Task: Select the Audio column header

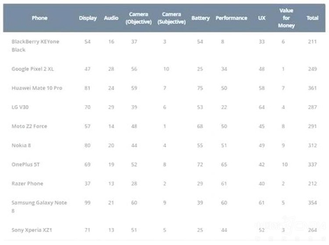Action: pos(111,18)
